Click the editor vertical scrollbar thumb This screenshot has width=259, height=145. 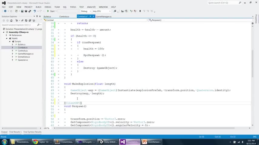[x=252, y=63]
